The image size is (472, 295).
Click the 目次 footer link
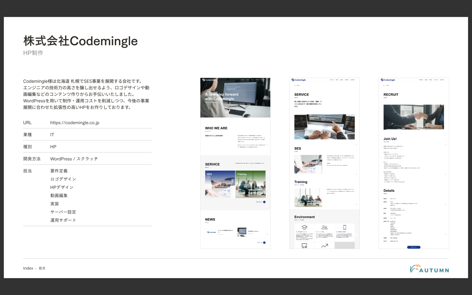[42, 268]
